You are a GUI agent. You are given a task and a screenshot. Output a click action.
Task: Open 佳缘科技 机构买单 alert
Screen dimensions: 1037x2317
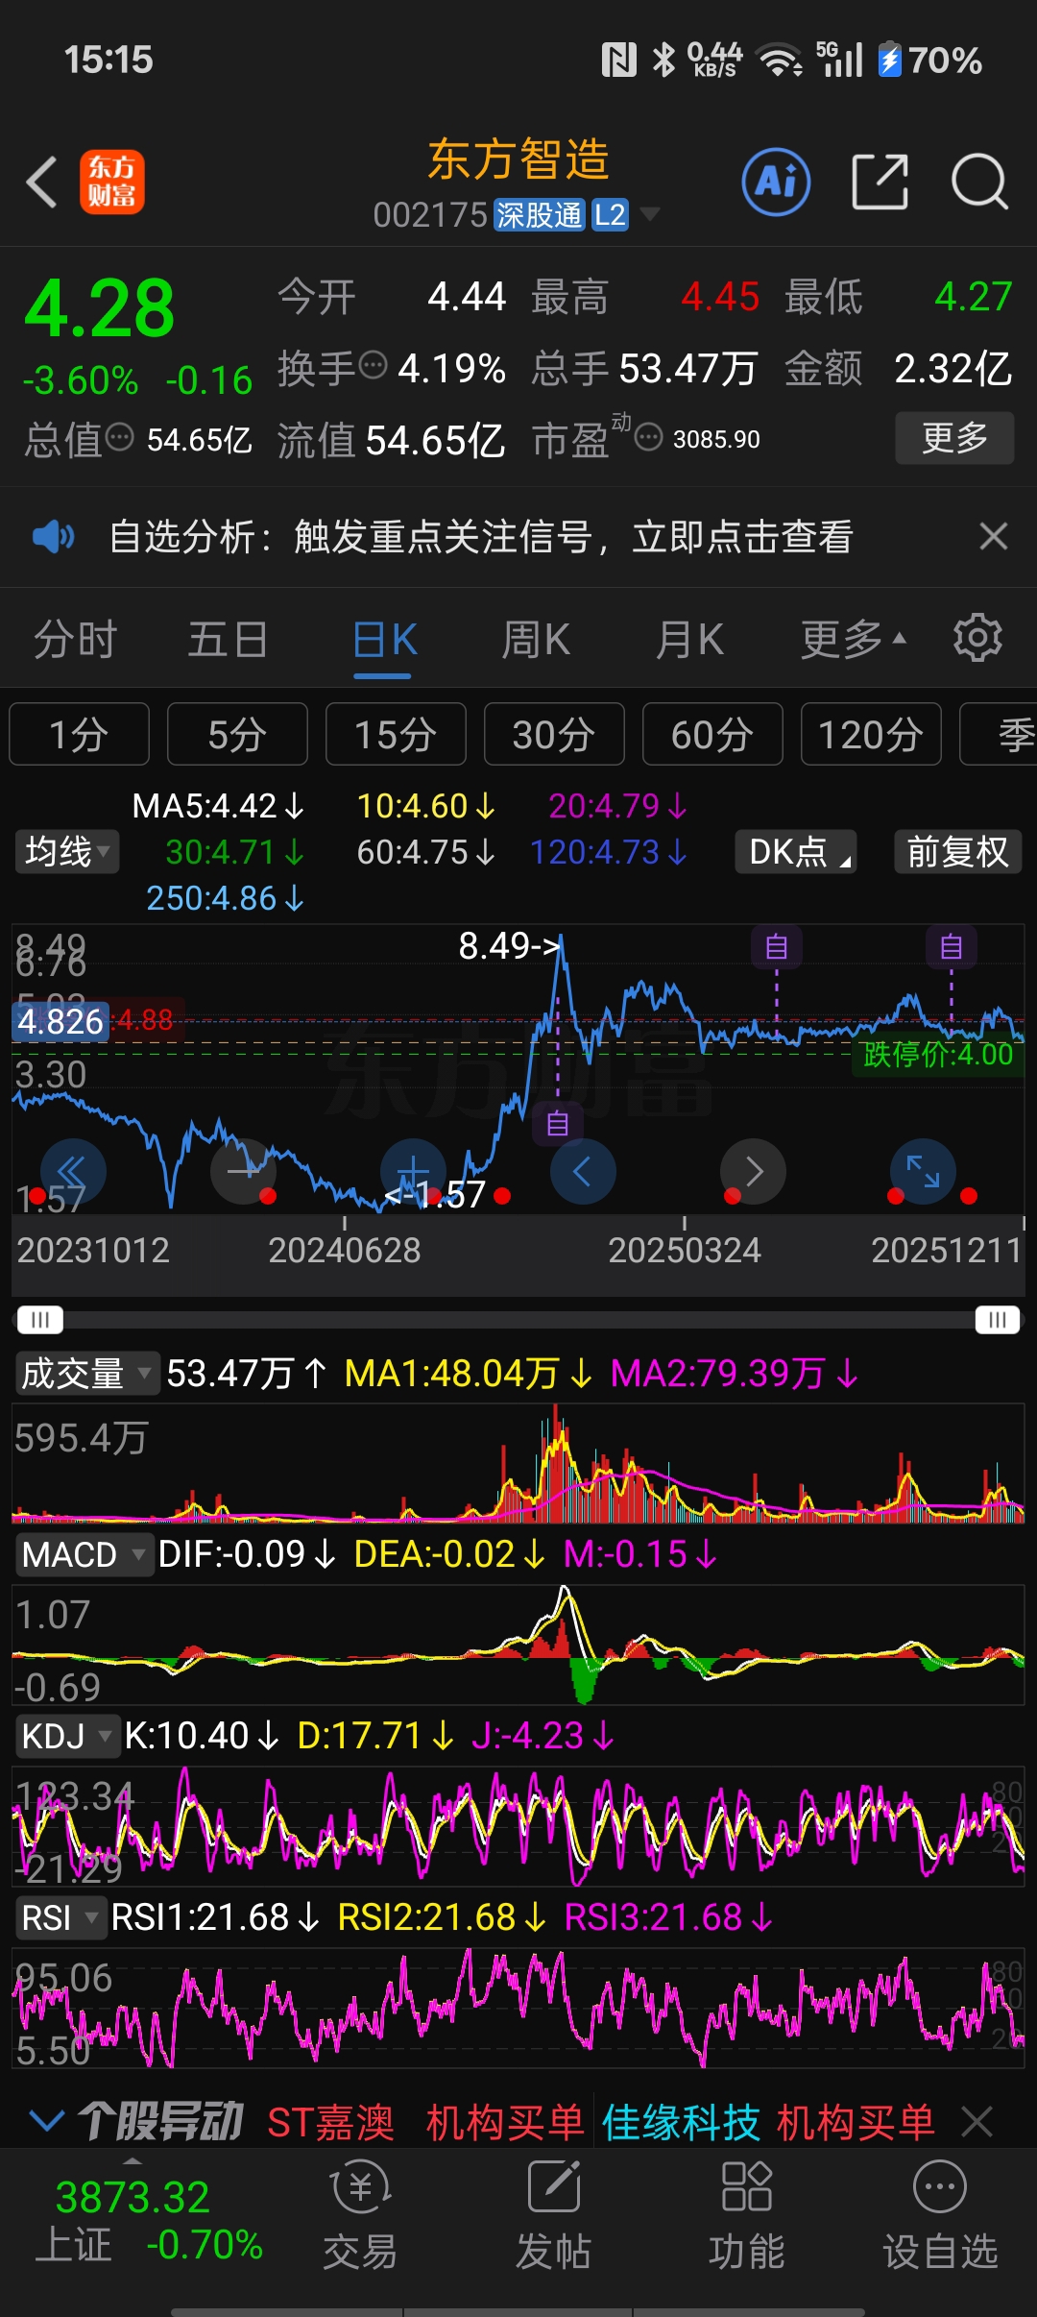point(768,2122)
